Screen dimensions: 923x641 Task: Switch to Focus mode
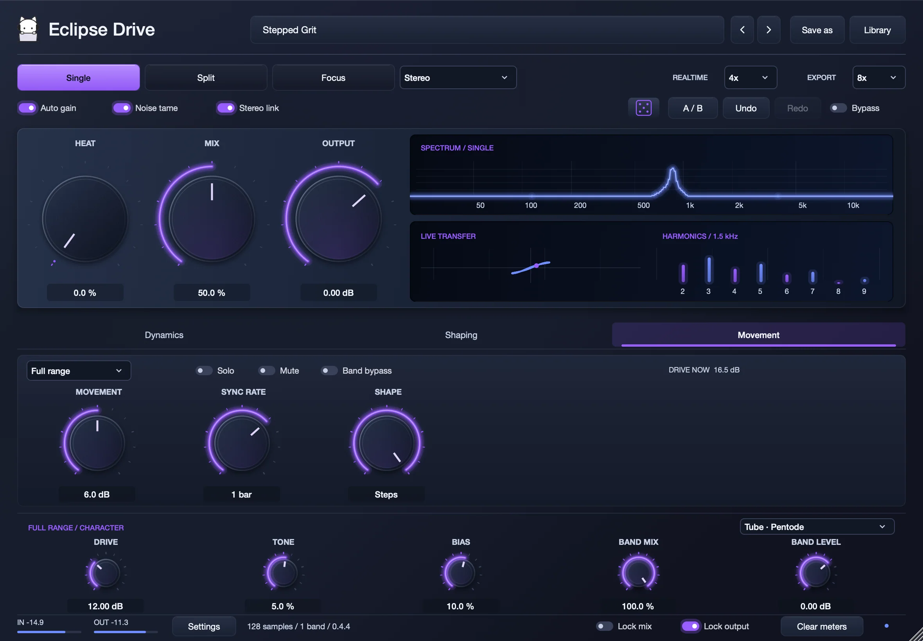tap(333, 77)
